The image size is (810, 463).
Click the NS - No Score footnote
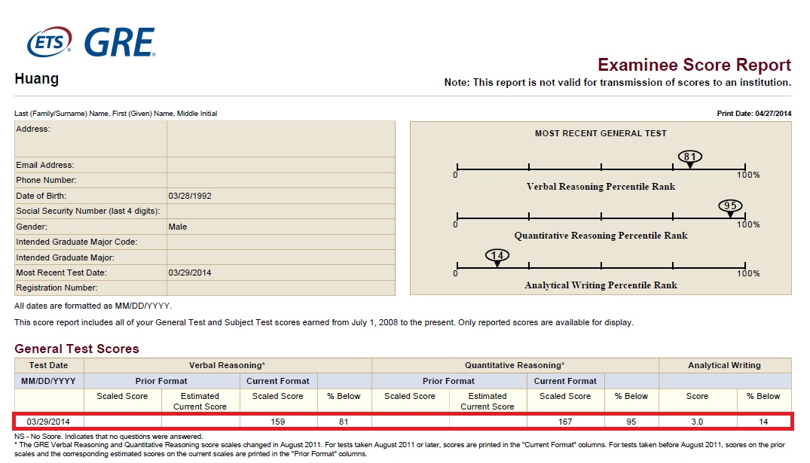[x=109, y=436]
